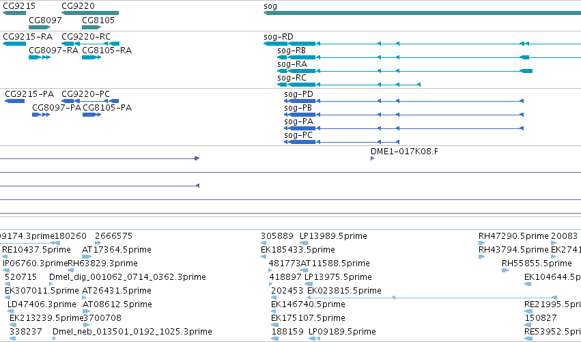This screenshot has width=581, height=342.
Task: Click the CG8105-RA transcript label
Action: point(107,51)
